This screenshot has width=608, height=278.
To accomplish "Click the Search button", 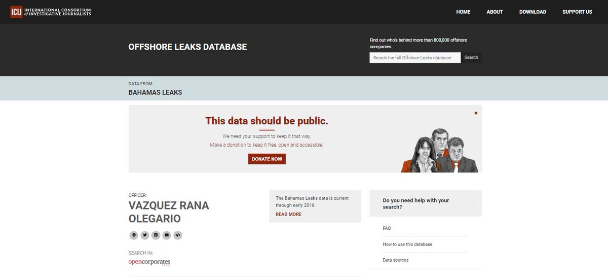I will 471,57.
